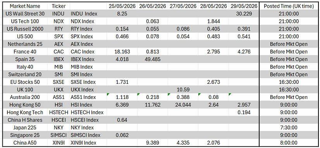Select the 'US Tech 100' cell
This screenshot has height=148, width=320.
25,21
